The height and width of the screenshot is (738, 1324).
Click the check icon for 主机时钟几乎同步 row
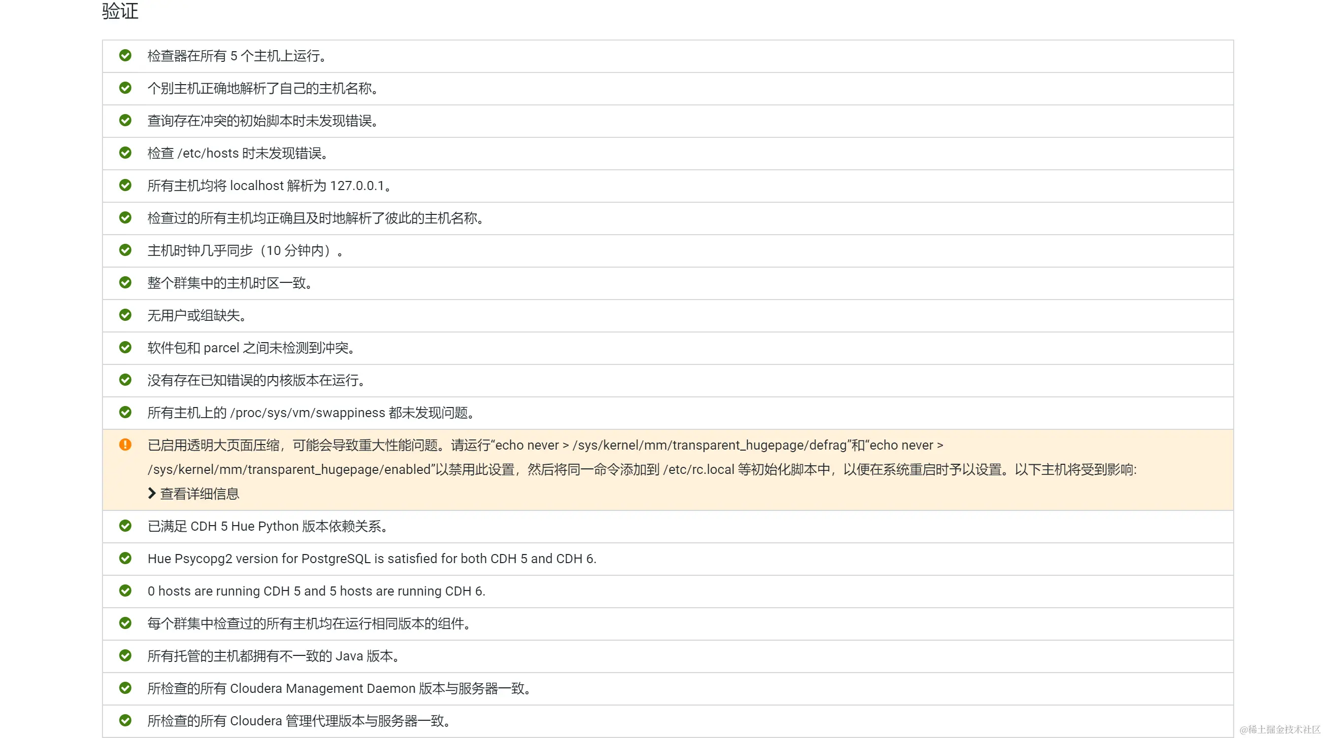pyautogui.click(x=125, y=250)
